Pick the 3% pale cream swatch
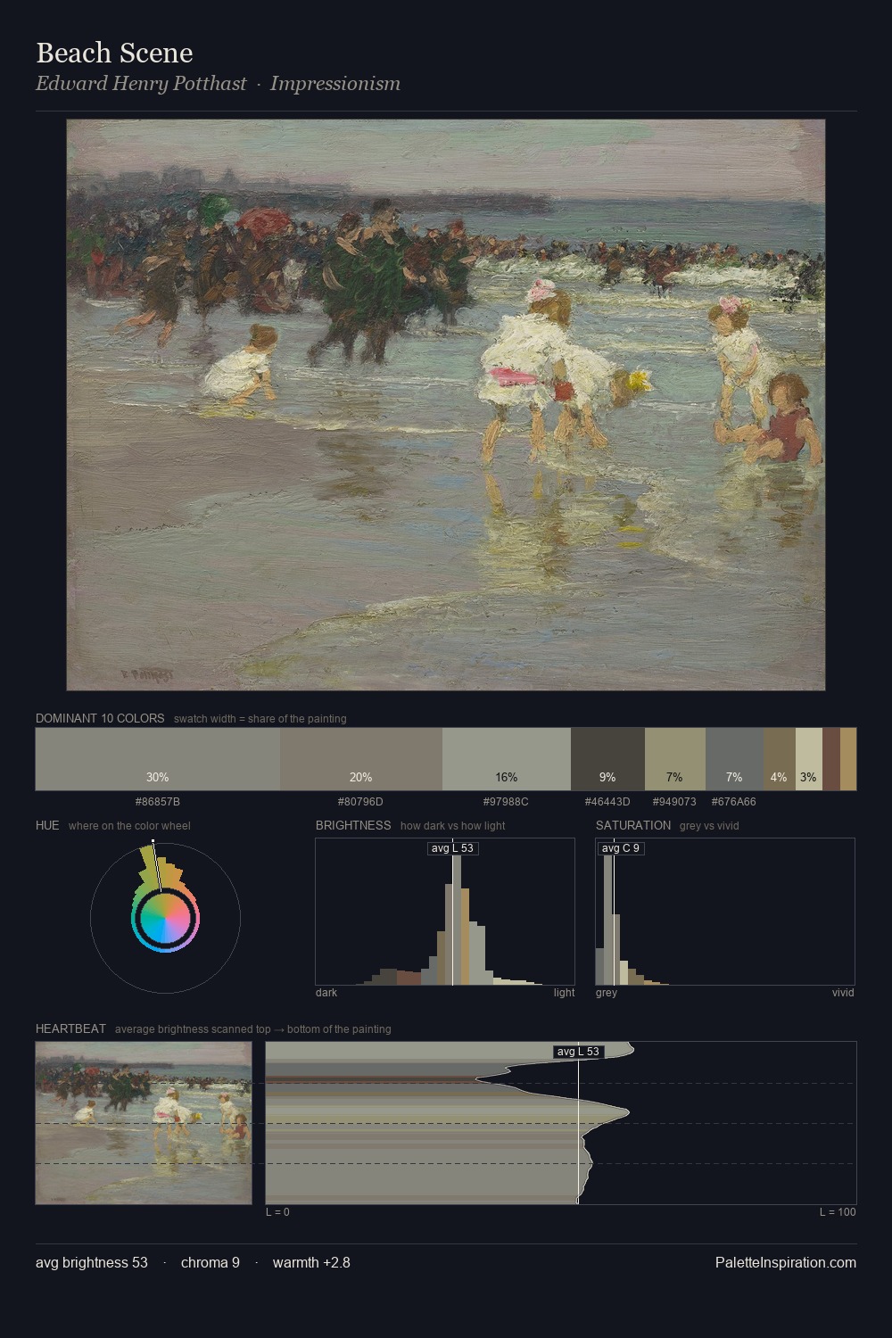892x1338 pixels. pyautogui.click(x=809, y=759)
